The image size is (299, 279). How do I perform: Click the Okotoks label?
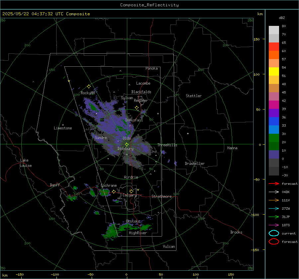tap(133, 221)
